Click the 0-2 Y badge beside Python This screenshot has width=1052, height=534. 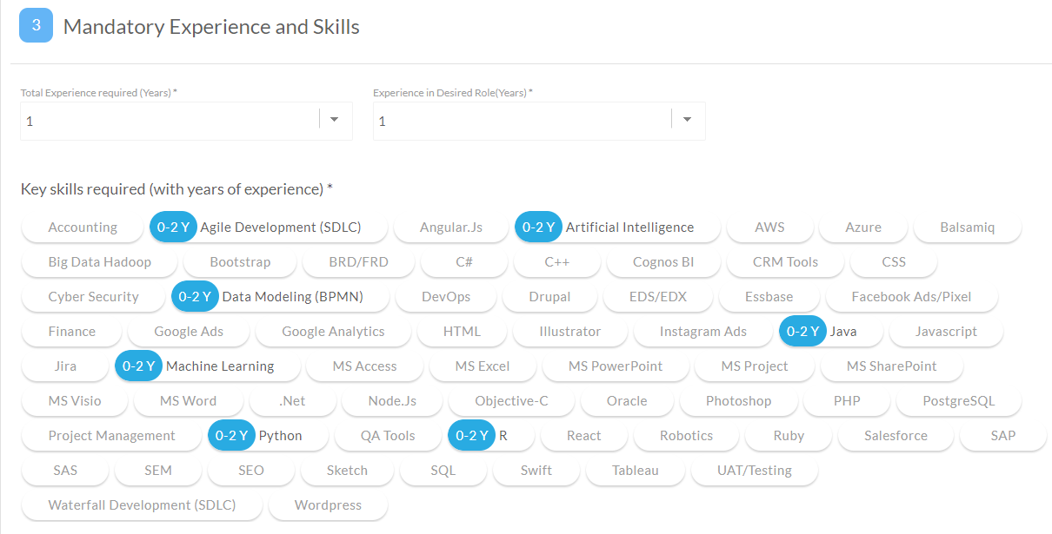tap(231, 436)
